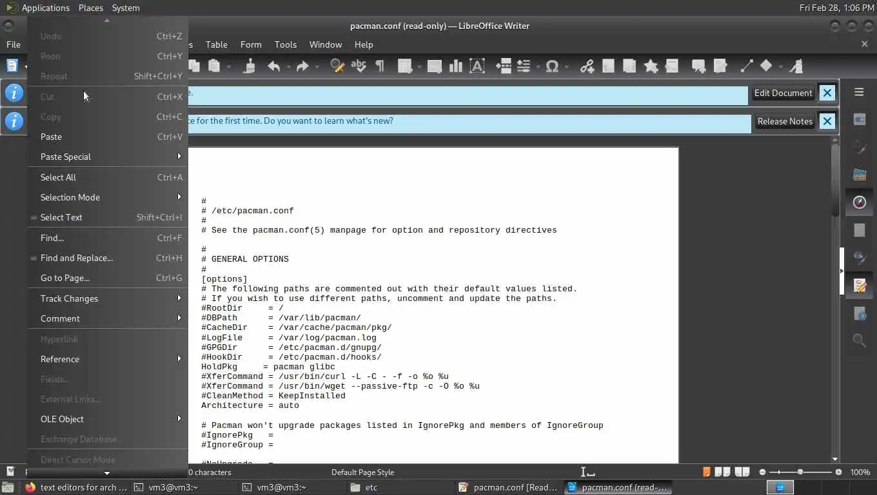Click the Insert Hyperlink chain icon
Viewport: 877px width, 495px height.
click(x=587, y=66)
